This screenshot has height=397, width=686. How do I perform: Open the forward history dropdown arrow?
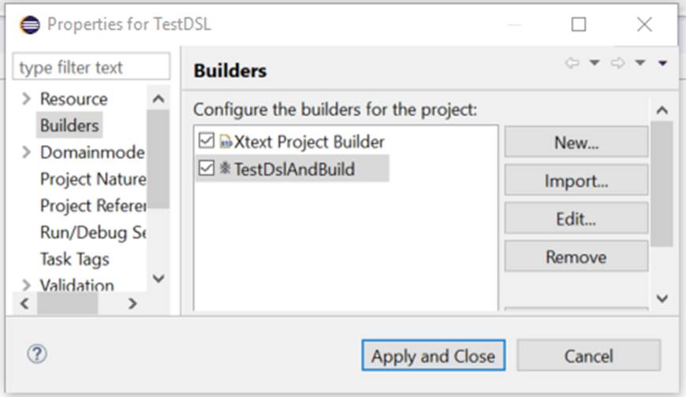click(640, 63)
